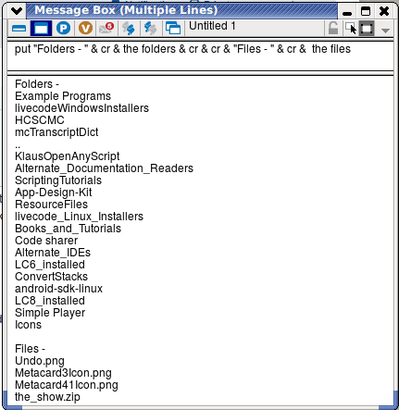Select the multiple lines mode icon
Image resolution: width=399 pixels, height=410 pixels.
(41, 29)
